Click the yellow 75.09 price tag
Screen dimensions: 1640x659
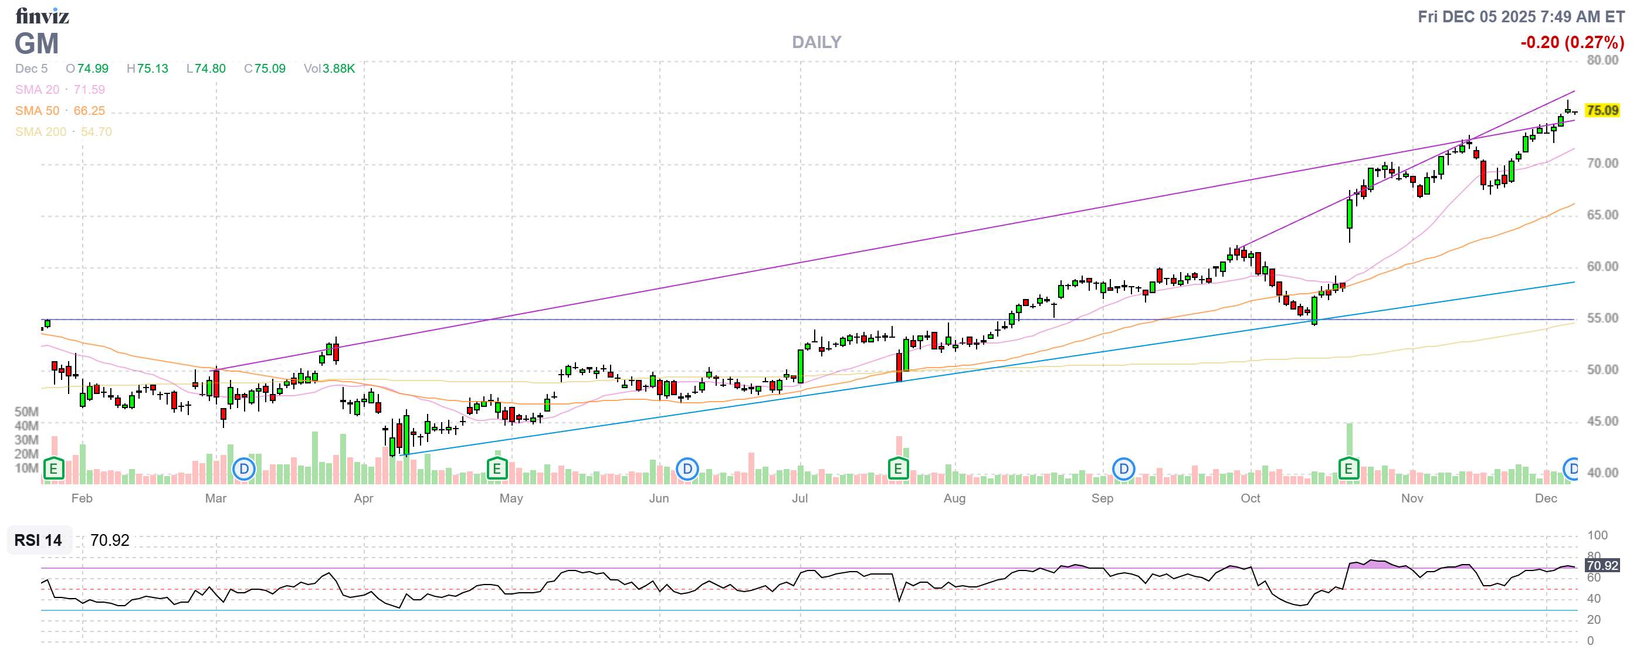coord(1602,111)
